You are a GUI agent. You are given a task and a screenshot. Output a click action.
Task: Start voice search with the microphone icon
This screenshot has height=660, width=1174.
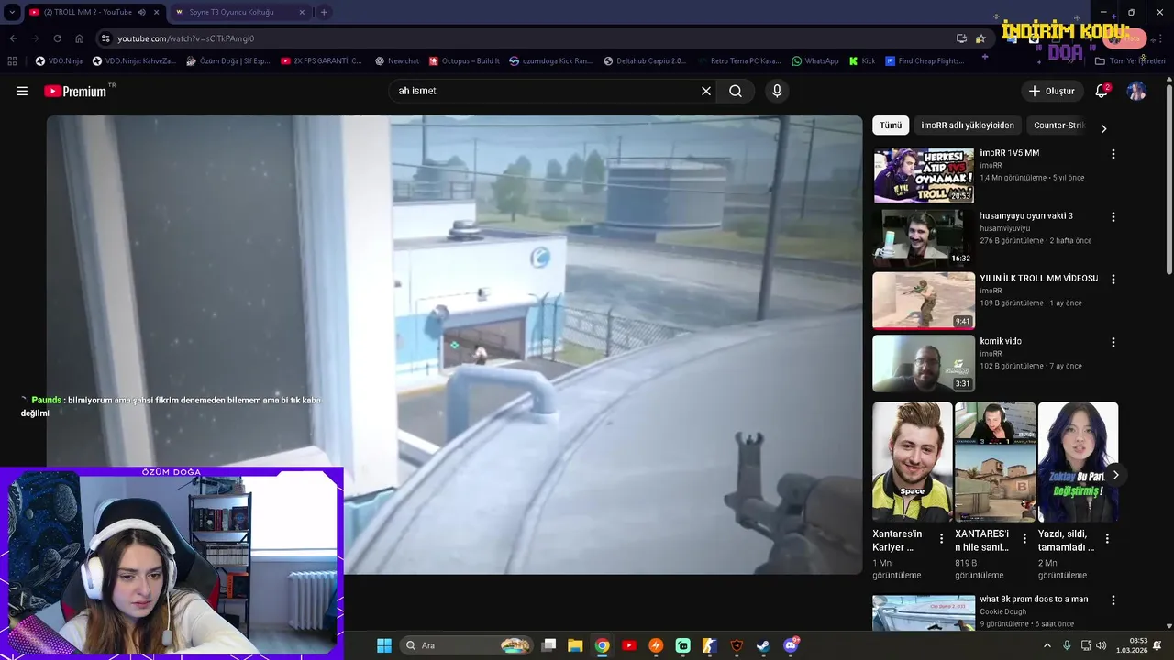click(x=777, y=91)
